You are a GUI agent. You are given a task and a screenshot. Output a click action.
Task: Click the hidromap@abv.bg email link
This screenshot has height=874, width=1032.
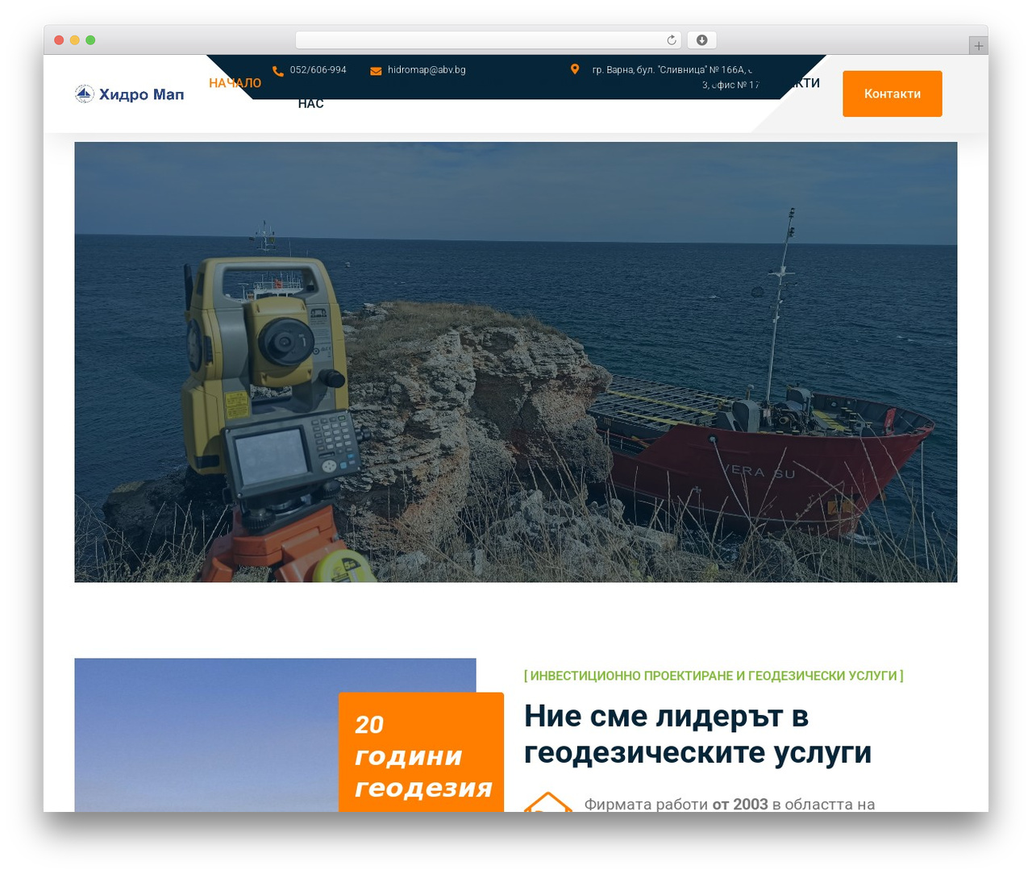point(427,70)
